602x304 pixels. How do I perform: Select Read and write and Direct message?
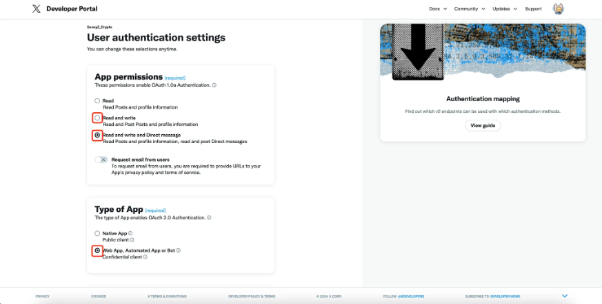pyautogui.click(x=97, y=135)
